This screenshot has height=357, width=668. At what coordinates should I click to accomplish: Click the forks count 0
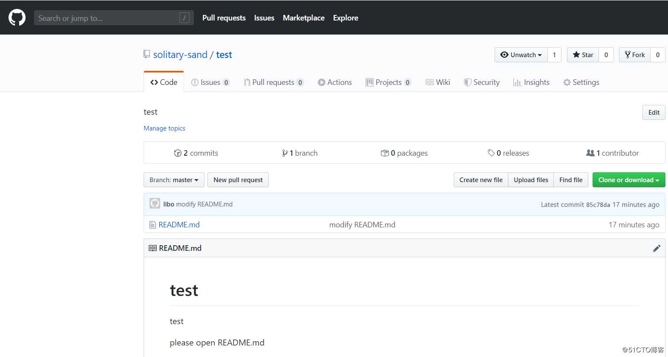658,55
